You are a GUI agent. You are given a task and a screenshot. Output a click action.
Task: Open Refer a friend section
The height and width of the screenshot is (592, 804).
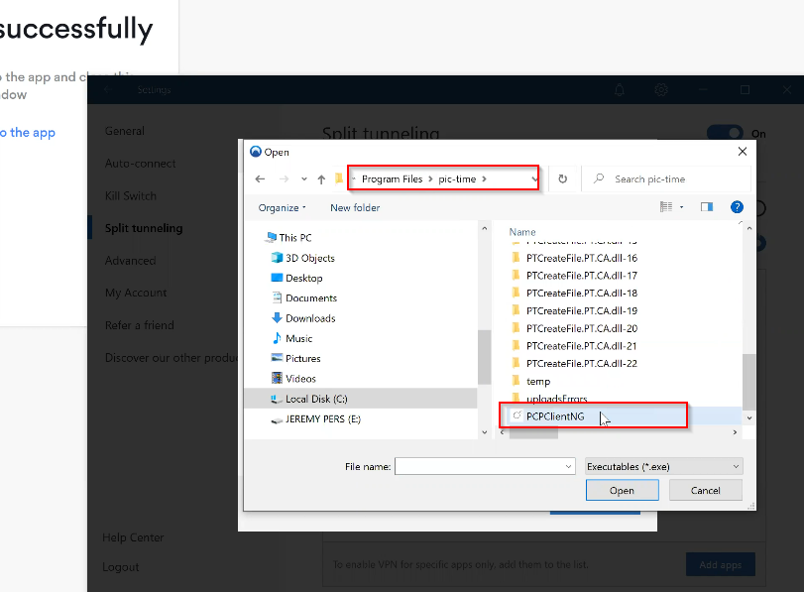coord(140,325)
